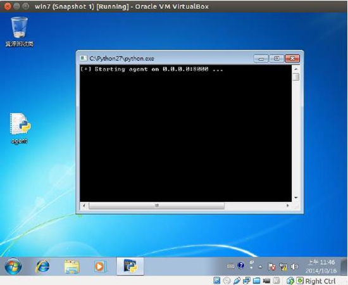Click console horizontal scrollbar left arrow
Viewport: 348px width, 285px height.
84,206
